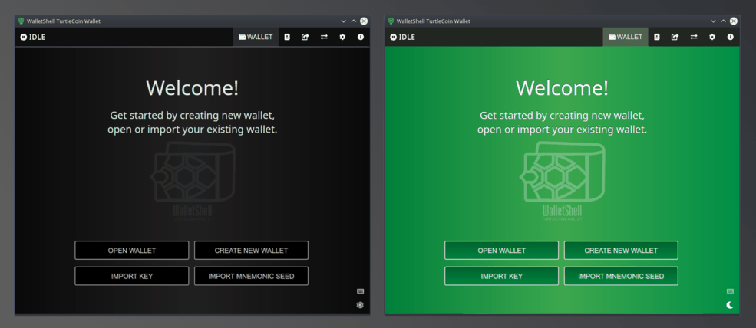Image resolution: width=756 pixels, height=328 pixels.
Task: Click OPEN WALLET in the dark window
Action: tap(131, 251)
